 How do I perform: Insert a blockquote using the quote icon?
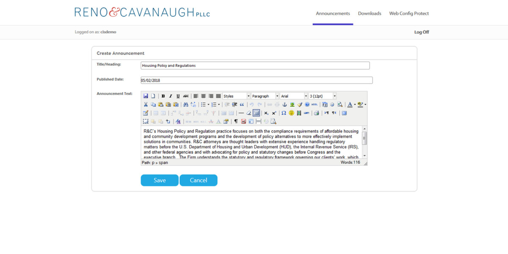(x=242, y=105)
